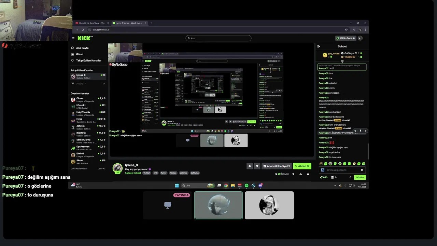The width and height of the screenshot is (437, 246).
Task: Open Ana Sayfa in the sidebar
Action: (82, 48)
